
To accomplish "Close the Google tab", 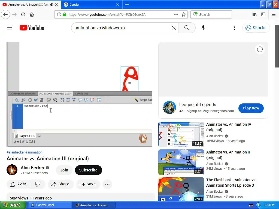I will (x=118, y=5).
